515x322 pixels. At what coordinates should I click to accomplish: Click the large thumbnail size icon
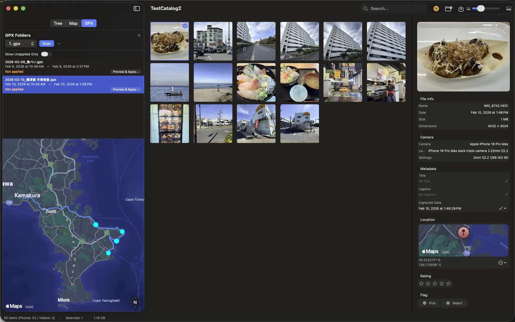[508, 8]
